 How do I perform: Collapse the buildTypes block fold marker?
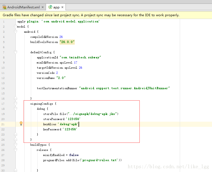15,145
